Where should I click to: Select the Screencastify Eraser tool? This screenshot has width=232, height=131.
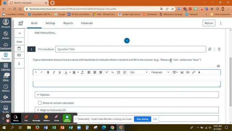(x=57, y=118)
